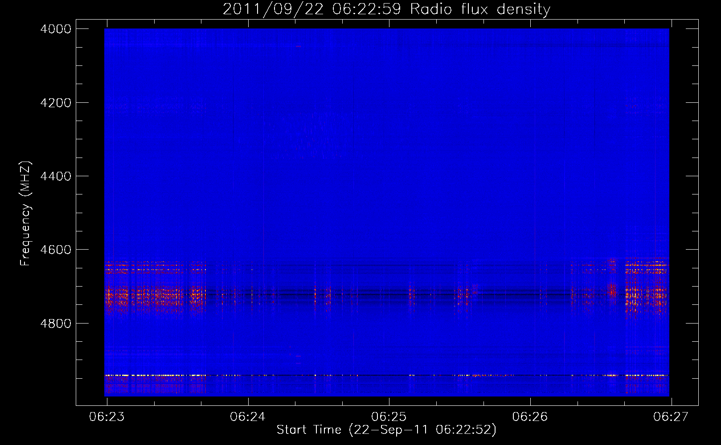
Task: Click the plot title "2011/09/22 06:22:59 Radio flux density"
Action: pyautogui.click(x=386, y=9)
